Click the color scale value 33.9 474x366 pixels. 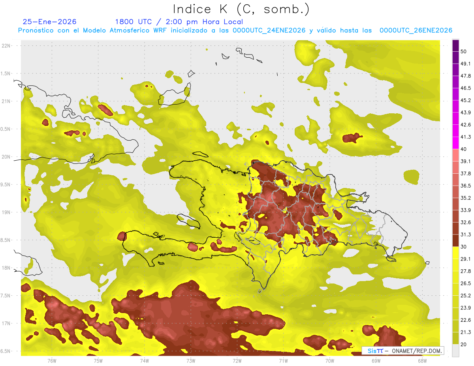[x=466, y=210]
